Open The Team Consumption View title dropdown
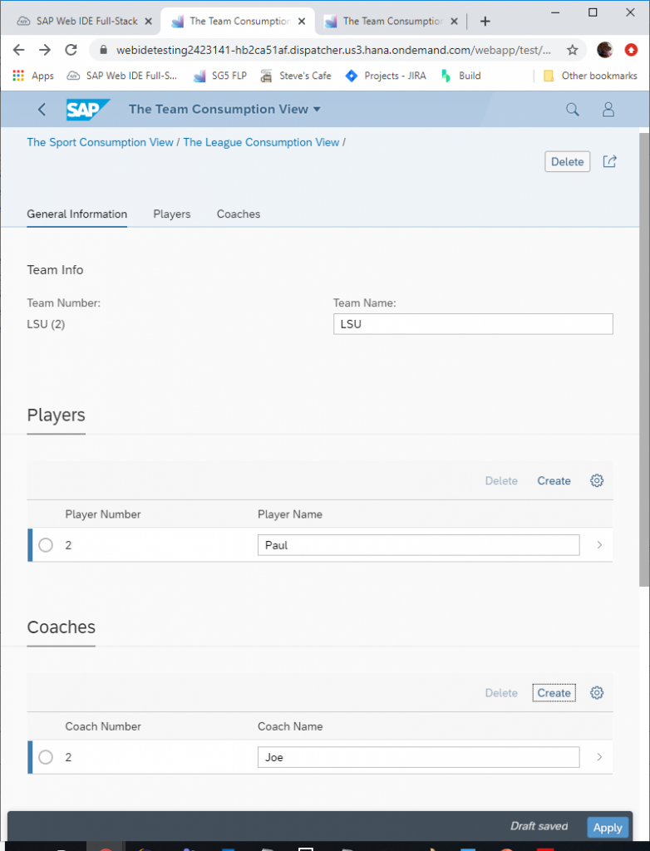 tap(224, 109)
